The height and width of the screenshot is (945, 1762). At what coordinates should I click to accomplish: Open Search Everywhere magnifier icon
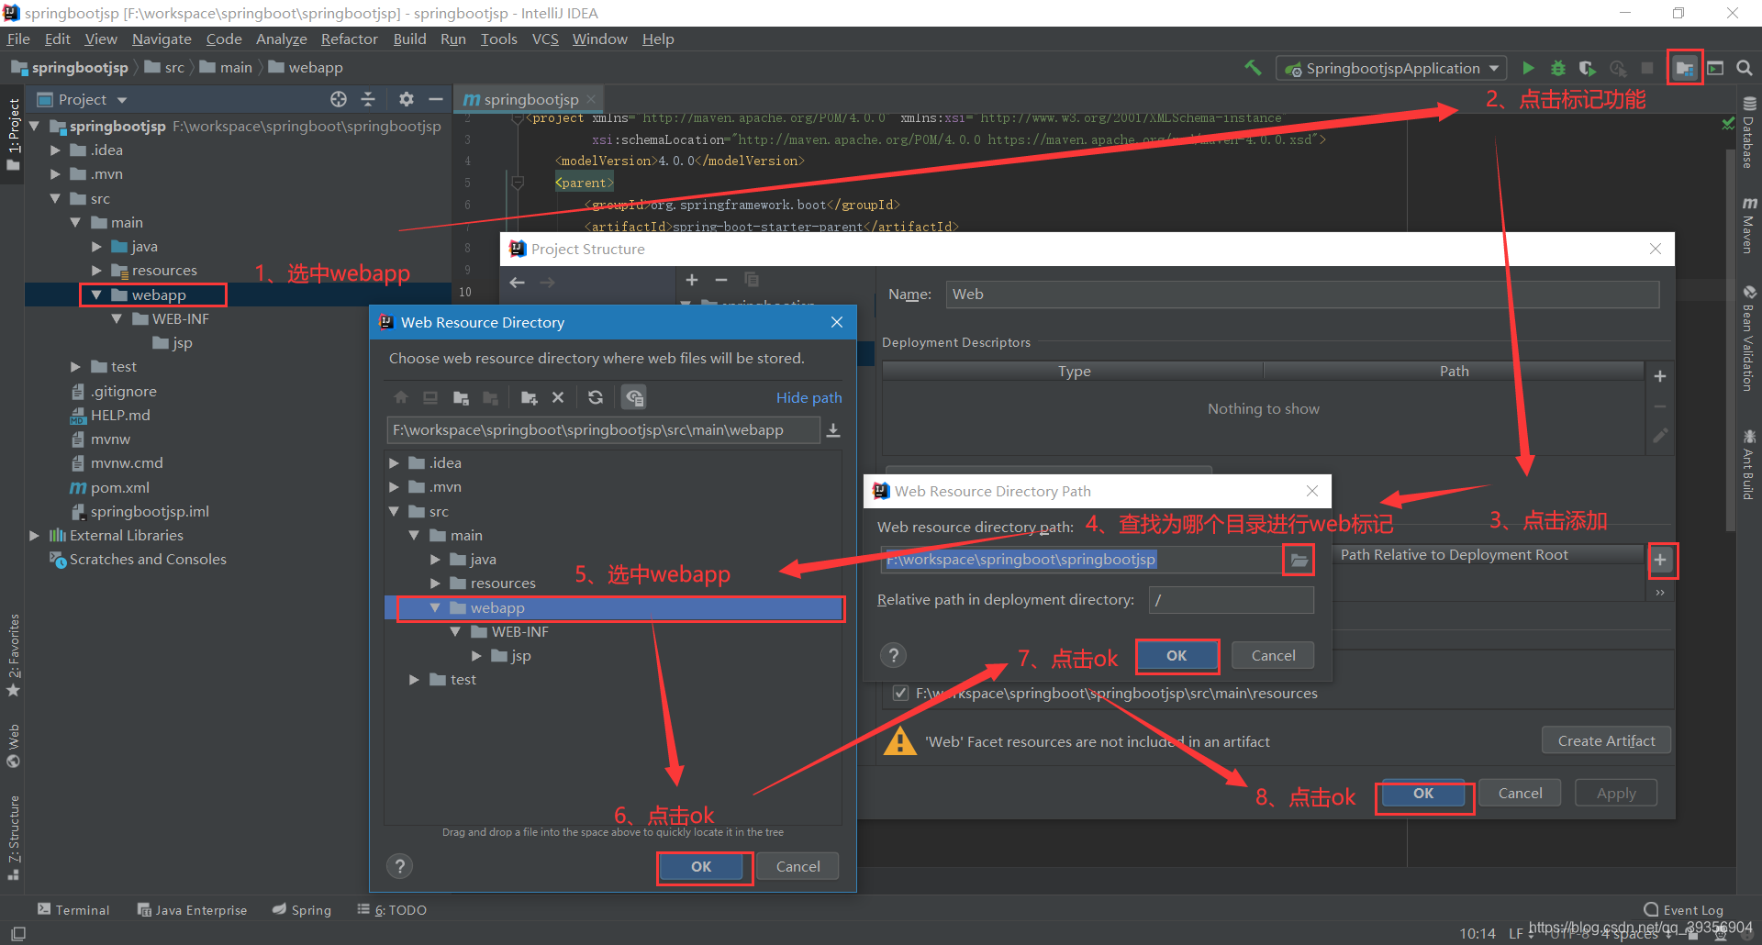point(1745,68)
